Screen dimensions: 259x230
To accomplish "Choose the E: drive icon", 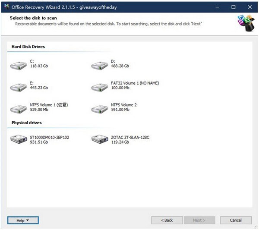I will coord(19,88).
